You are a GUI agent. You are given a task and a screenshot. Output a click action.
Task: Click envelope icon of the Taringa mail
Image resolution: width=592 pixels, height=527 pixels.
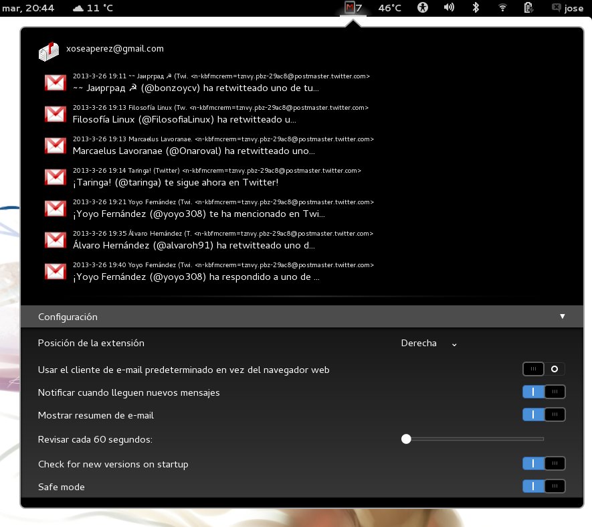pos(55,177)
